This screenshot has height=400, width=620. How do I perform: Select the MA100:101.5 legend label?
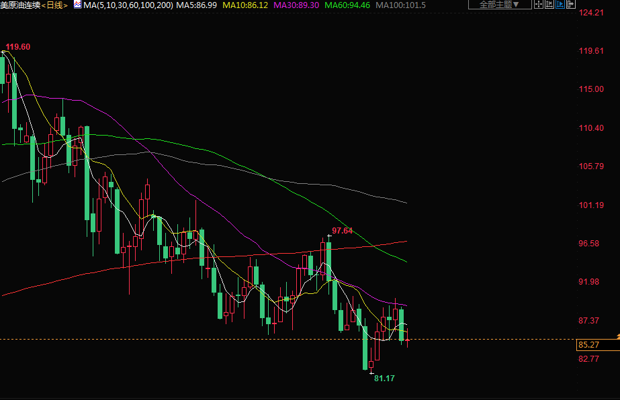pos(400,5)
